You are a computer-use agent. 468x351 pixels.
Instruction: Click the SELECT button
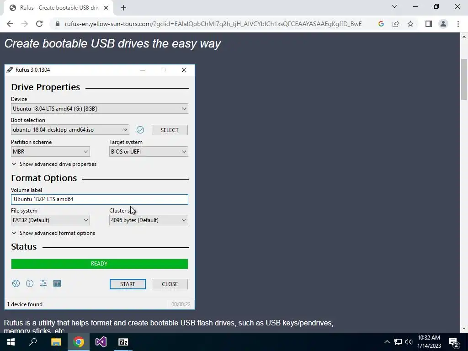(x=170, y=130)
